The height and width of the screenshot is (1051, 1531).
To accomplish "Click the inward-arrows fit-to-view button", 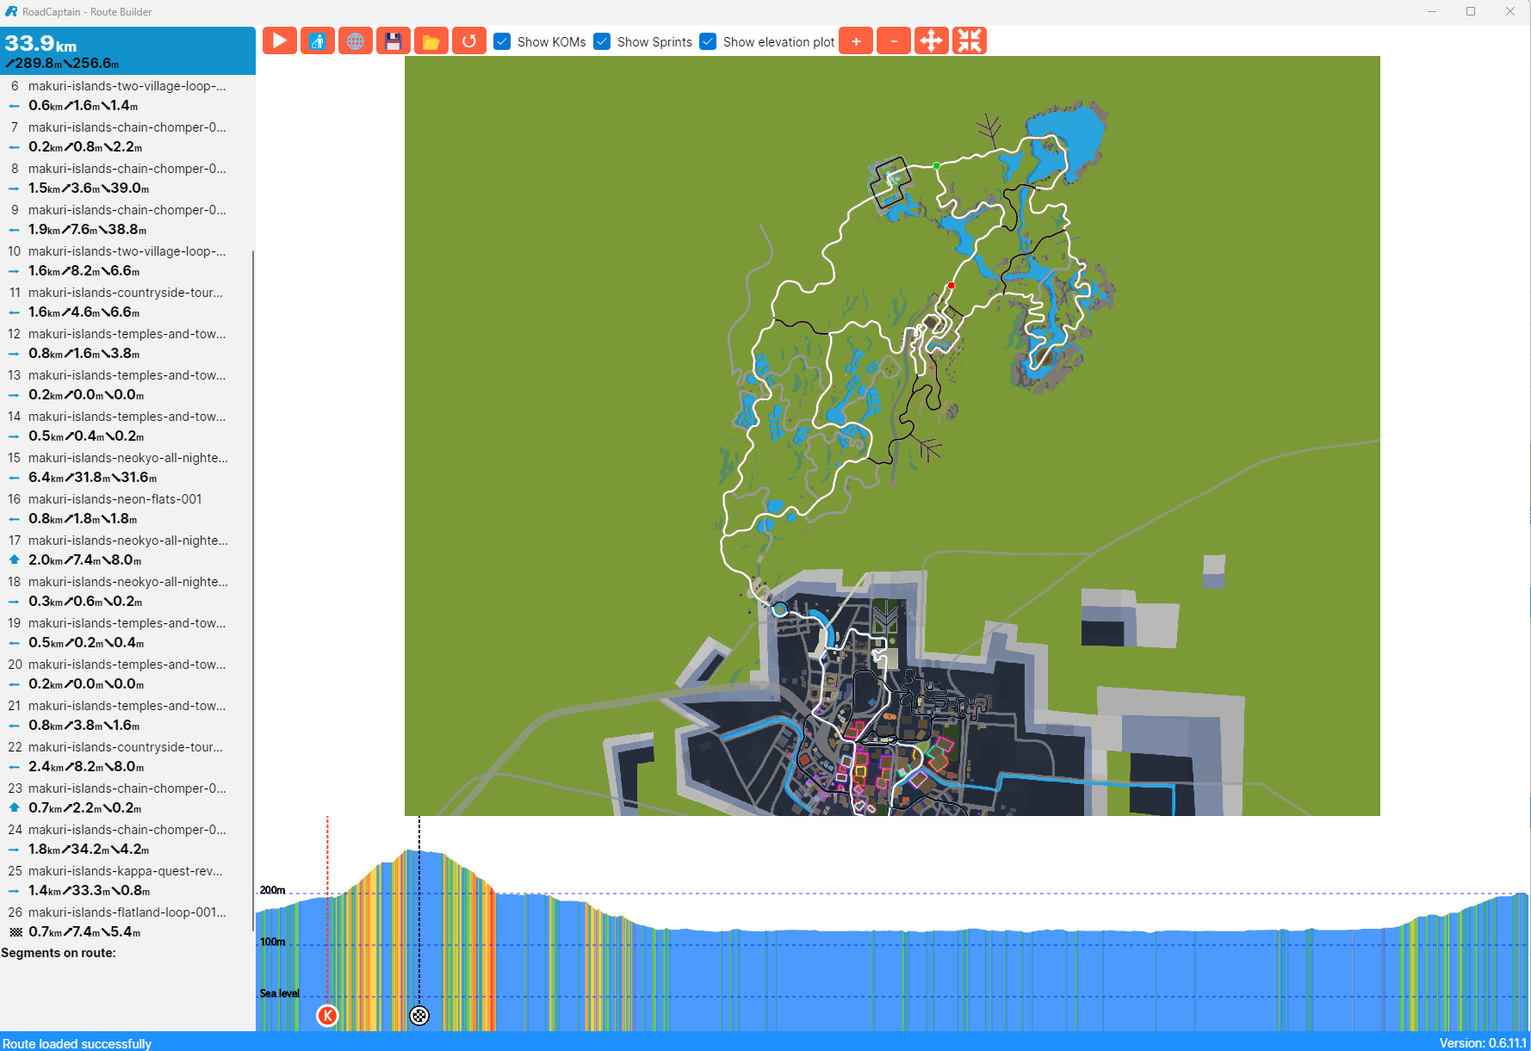I will (969, 41).
